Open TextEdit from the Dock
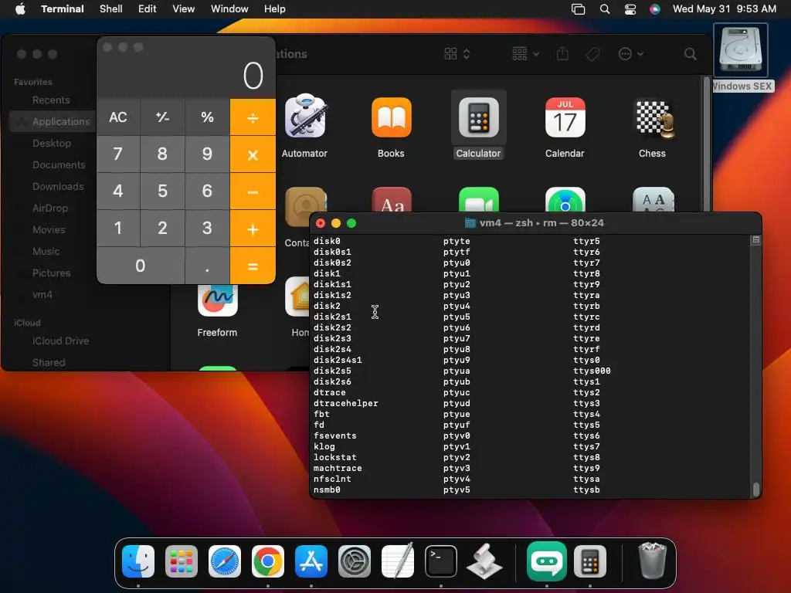The width and height of the screenshot is (791, 593). tap(398, 561)
